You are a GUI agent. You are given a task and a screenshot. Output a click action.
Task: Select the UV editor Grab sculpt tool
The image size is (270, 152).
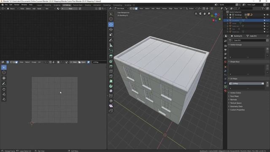[x=4, y=90]
